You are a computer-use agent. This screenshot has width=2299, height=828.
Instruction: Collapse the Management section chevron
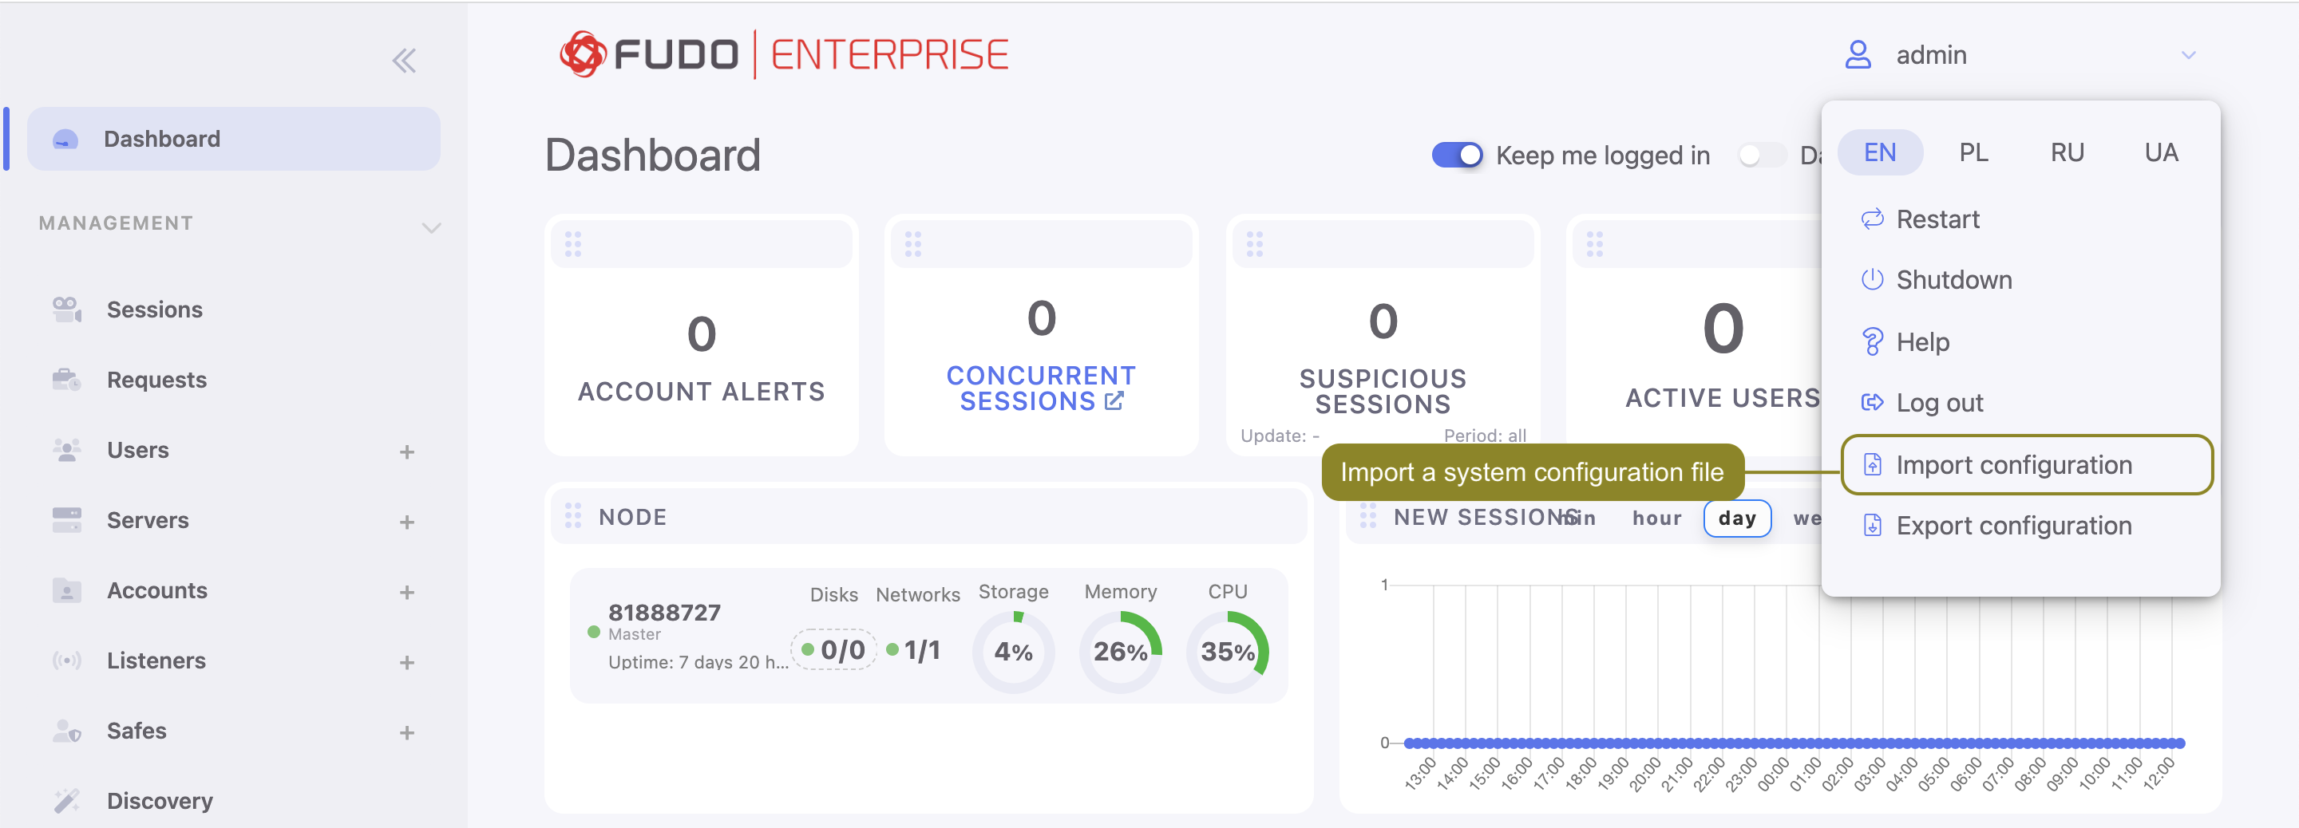coord(431,227)
